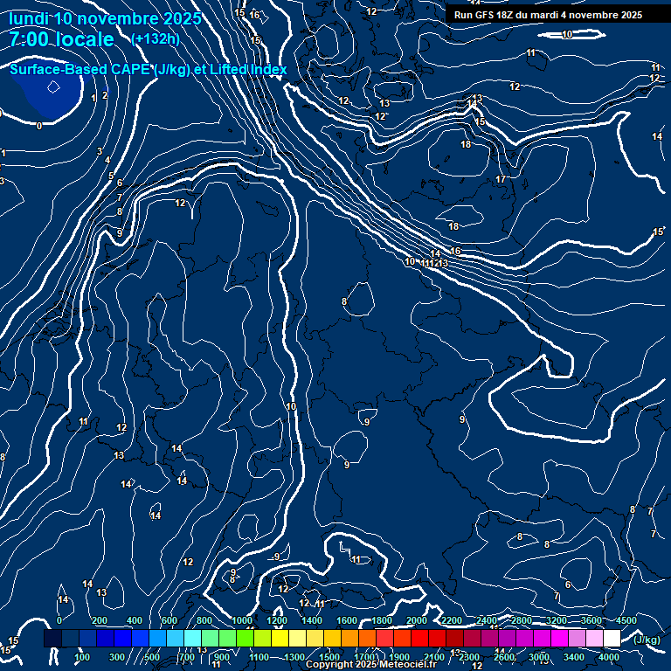Click the 100 label below the legend

(x=82, y=657)
